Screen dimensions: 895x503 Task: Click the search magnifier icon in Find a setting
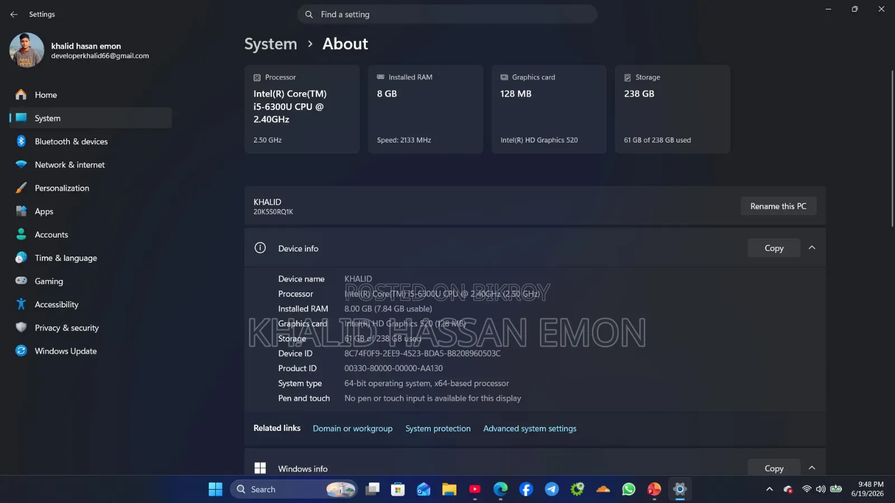(x=309, y=15)
